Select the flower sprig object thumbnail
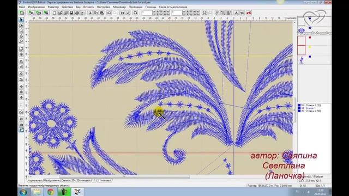349x196 pixels. [302, 60]
